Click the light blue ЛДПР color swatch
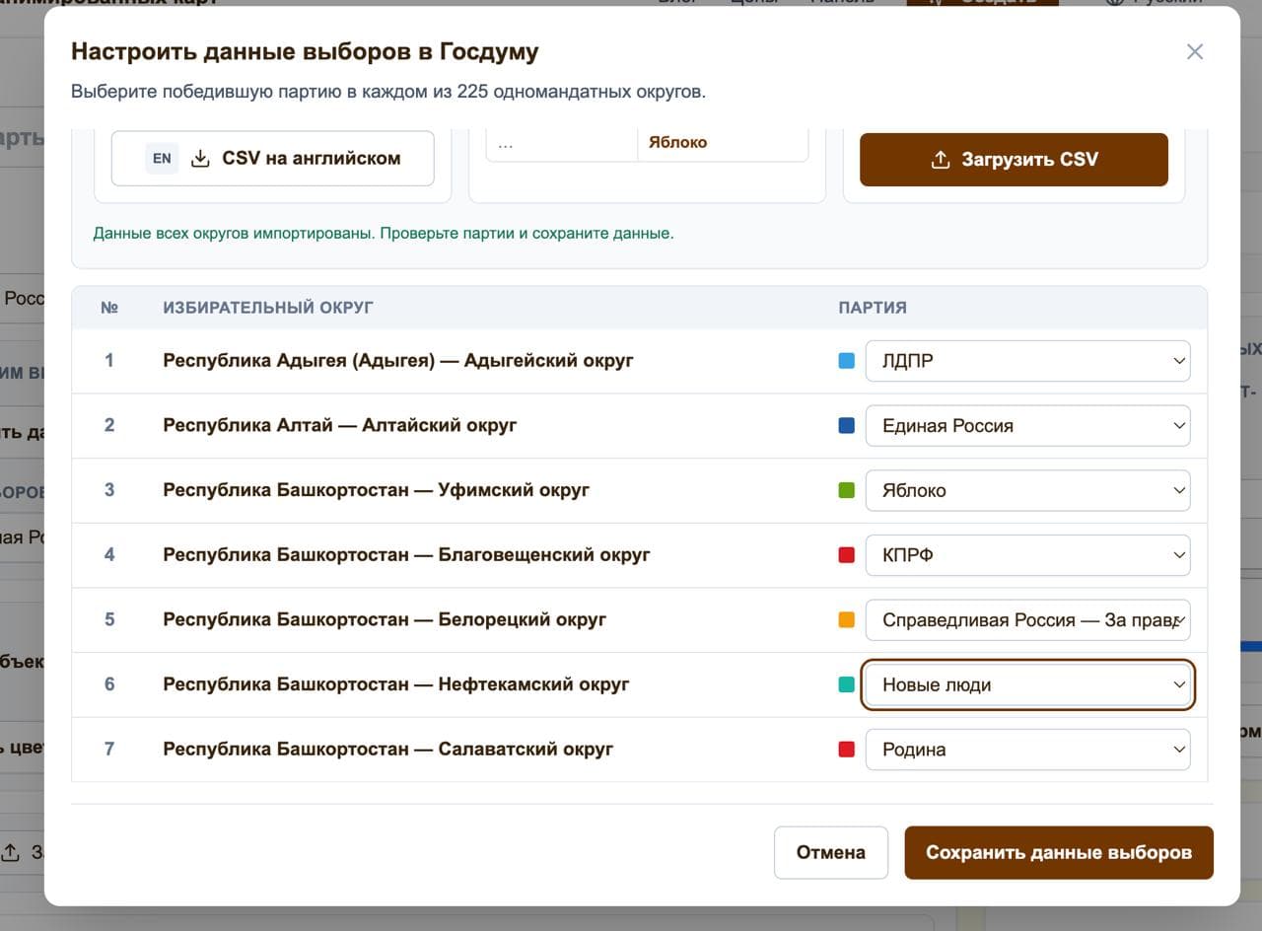Screen dimensions: 1262x931 [846, 361]
